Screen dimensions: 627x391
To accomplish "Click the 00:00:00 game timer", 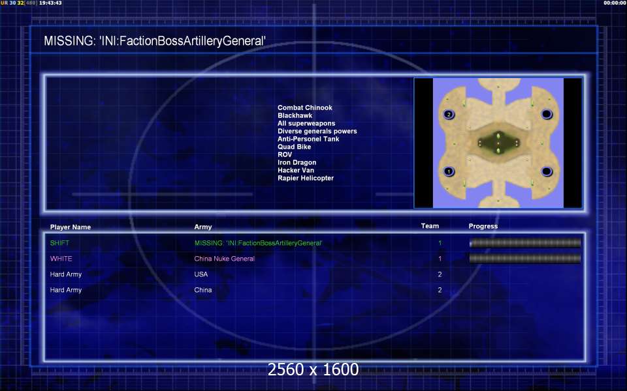I will (615, 3).
